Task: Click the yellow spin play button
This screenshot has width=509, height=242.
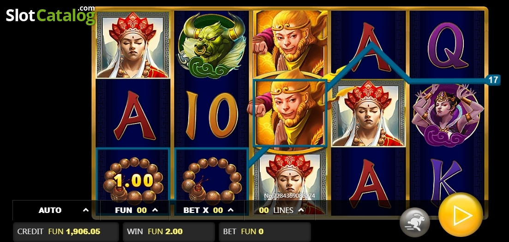Action: [460, 215]
